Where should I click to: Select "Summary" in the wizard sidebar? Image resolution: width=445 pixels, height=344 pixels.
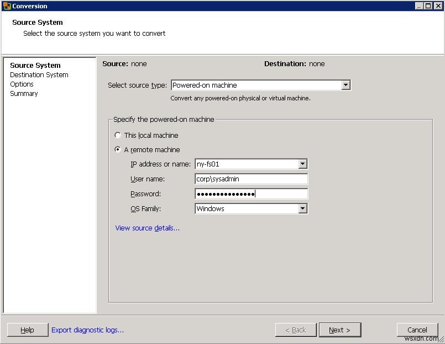coord(24,93)
